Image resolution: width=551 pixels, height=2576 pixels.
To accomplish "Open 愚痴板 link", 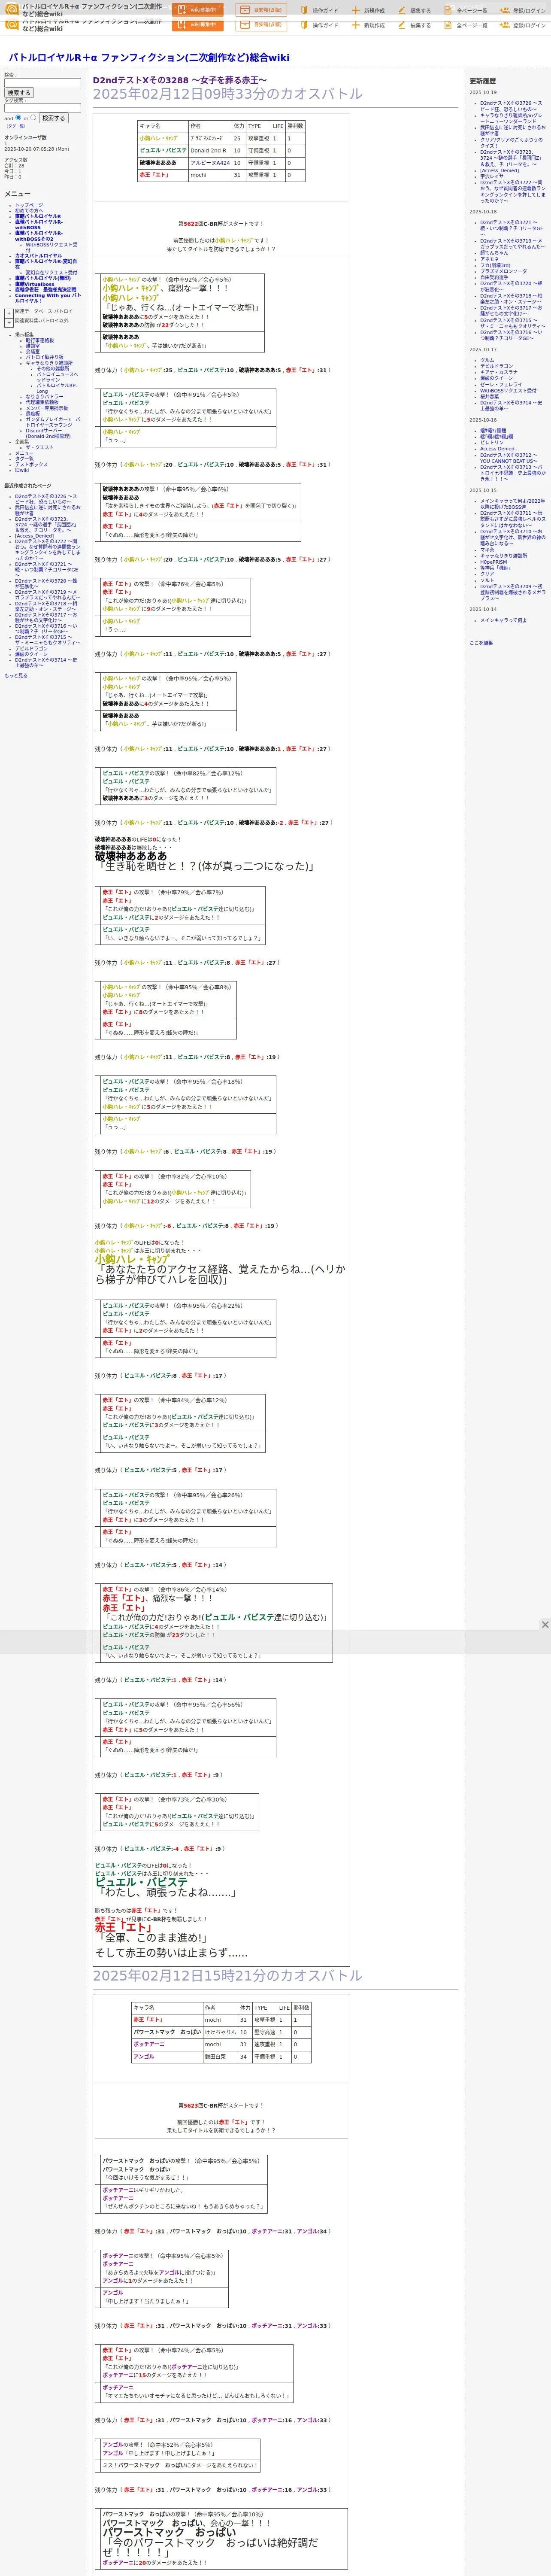I will [33, 414].
